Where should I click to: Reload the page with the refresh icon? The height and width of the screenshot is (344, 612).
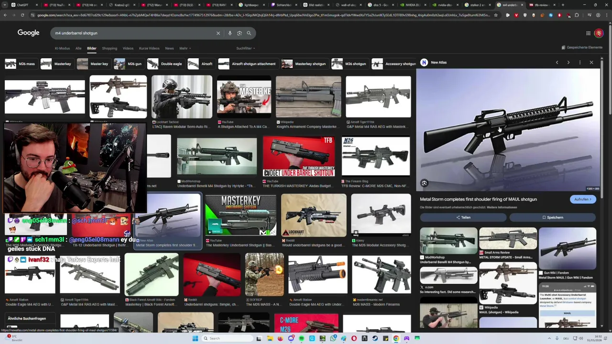[x=22, y=15]
